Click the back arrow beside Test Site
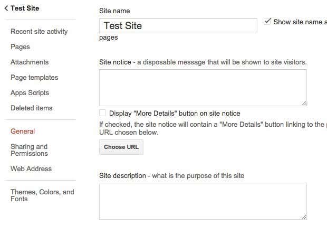Screen dimensions: 327x225 (x=6, y=8)
